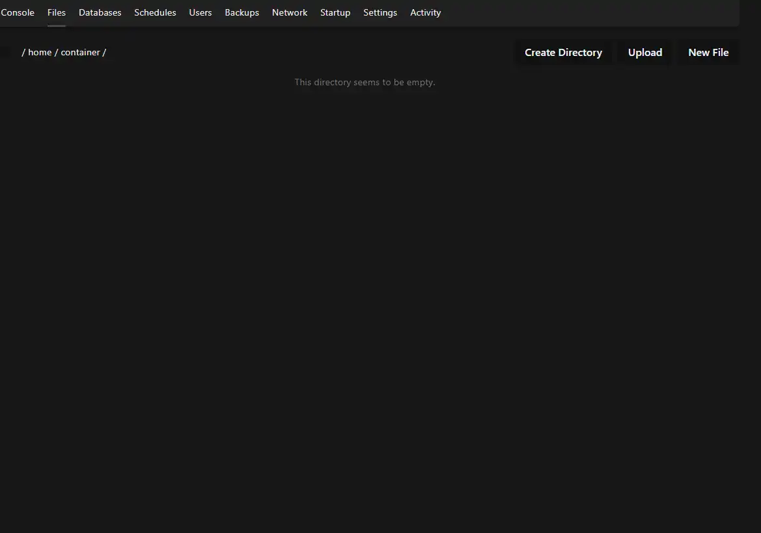
Task: Show the Activity tab
Action: coord(425,12)
